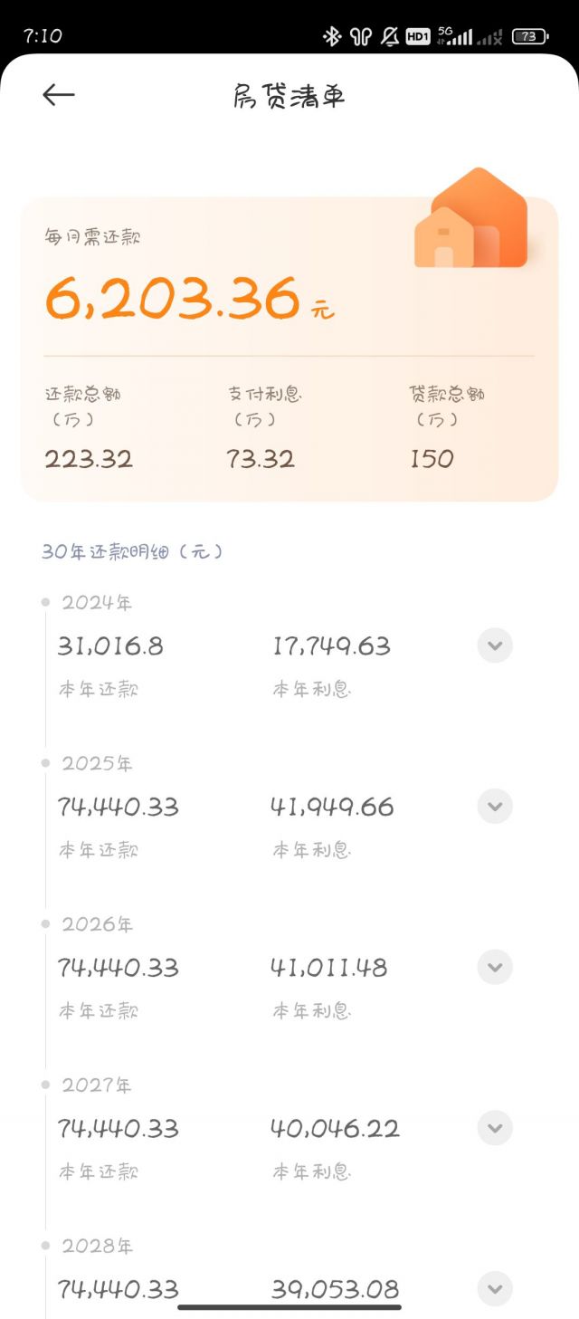Select the 还款总额 223.32 value
This screenshot has height=1319, width=579.
point(89,459)
